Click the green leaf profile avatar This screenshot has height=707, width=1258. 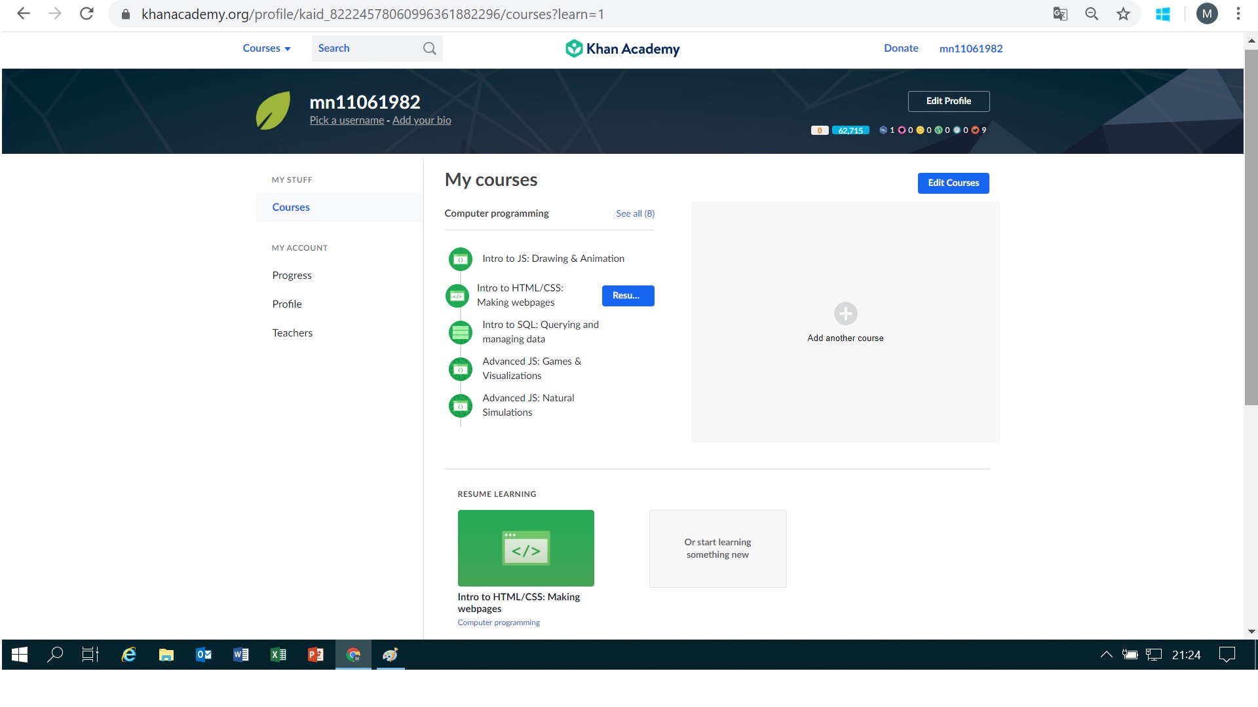click(273, 111)
